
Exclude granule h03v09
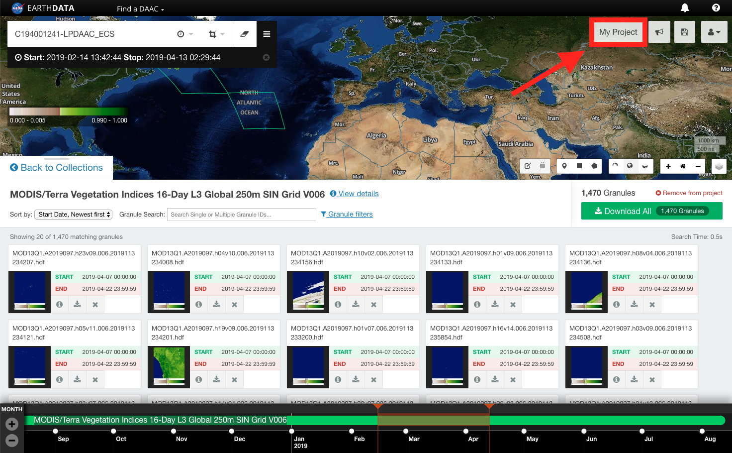652,379
